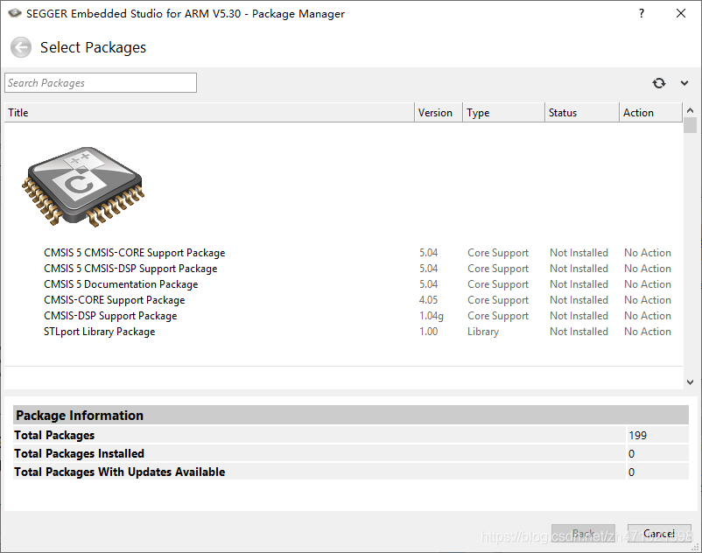
Task: Close the Package Manager window
Action: click(680, 13)
